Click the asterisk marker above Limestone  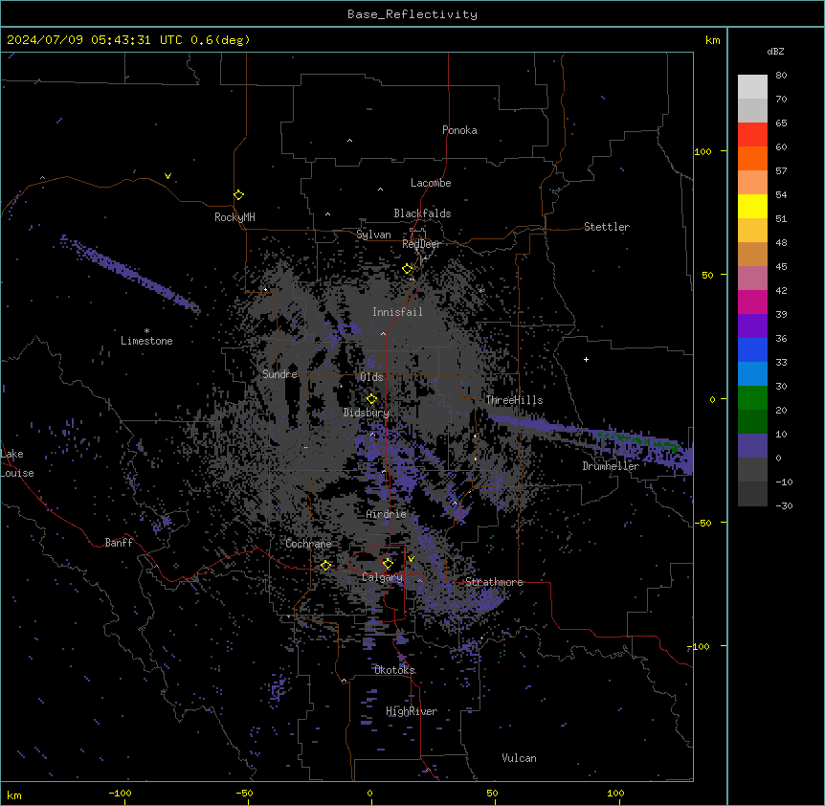point(146,331)
